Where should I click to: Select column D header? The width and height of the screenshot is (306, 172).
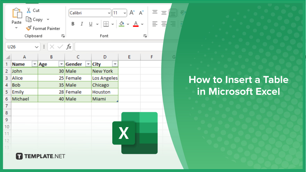click(105, 57)
